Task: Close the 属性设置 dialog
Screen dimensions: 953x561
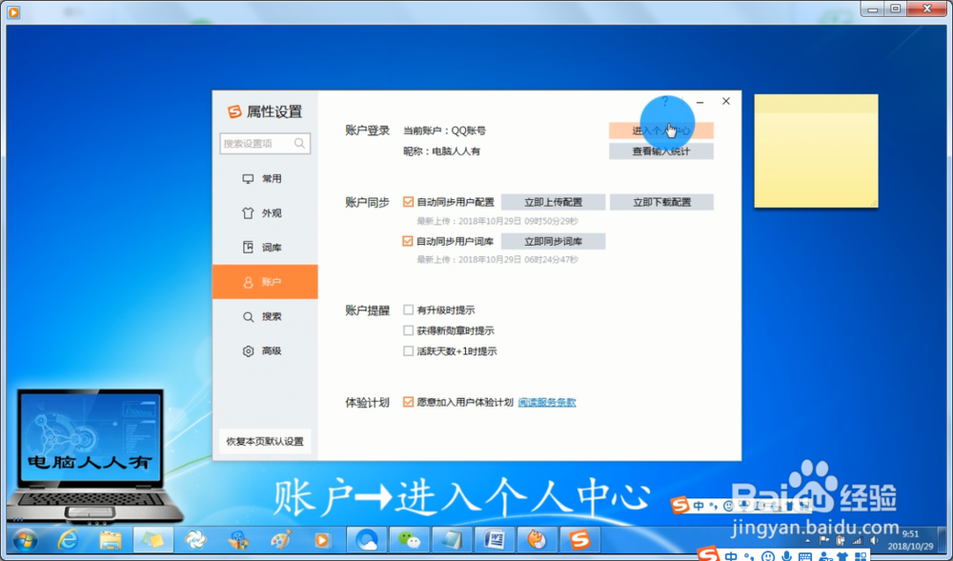Action: coord(725,101)
